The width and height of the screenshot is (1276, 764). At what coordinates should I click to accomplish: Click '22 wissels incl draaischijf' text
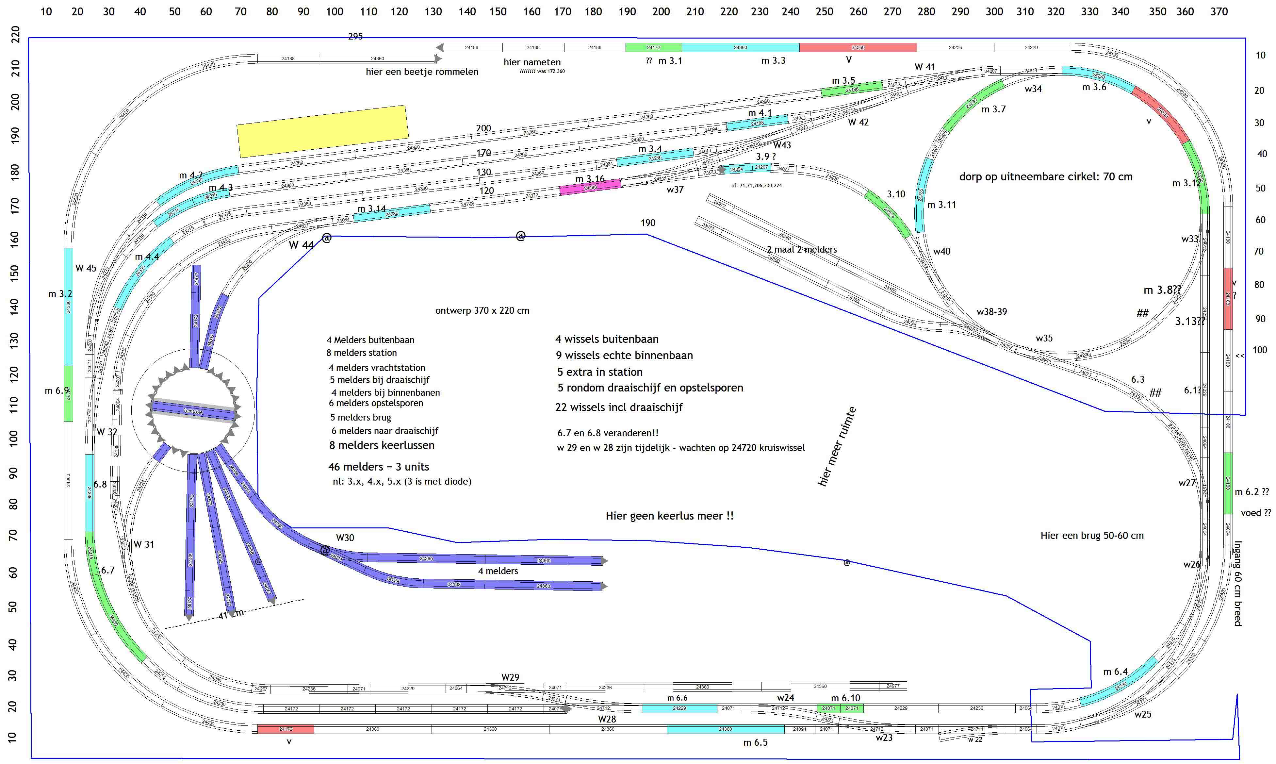click(619, 407)
